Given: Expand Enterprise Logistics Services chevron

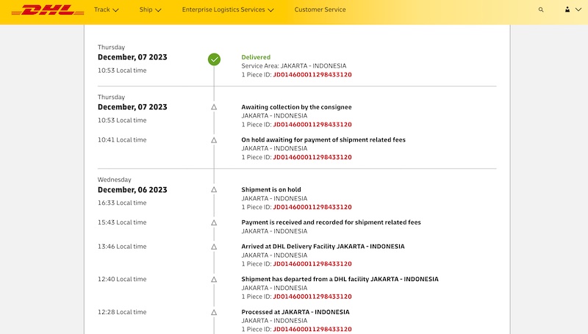Looking at the screenshot, I should [x=270, y=10].
